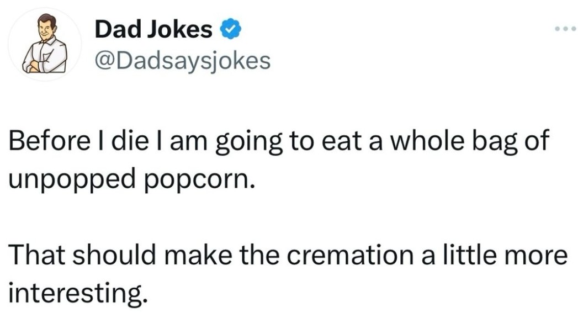Click the Dad Jokes display name
578x334 pixels.
(153, 29)
